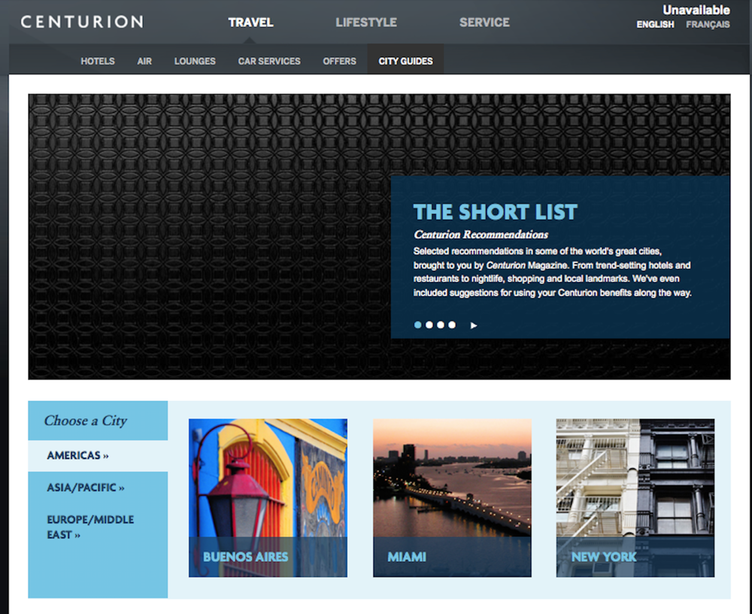Image resolution: width=752 pixels, height=614 pixels.
Task: Select the second carousel slide dot
Action: point(429,325)
